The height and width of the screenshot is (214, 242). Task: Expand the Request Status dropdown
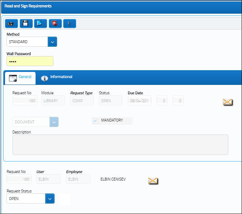click(x=50, y=199)
